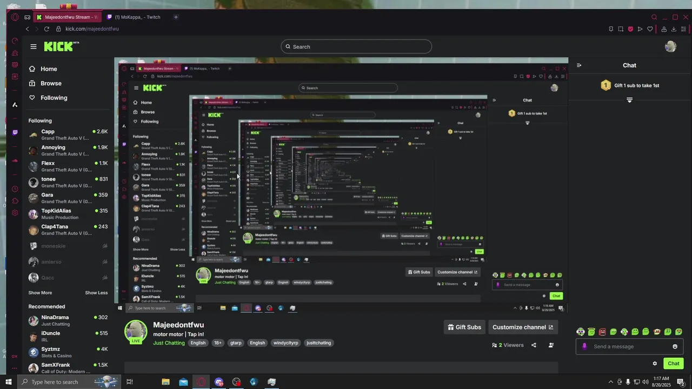Open the Kick hamburger menu

coord(34,46)
